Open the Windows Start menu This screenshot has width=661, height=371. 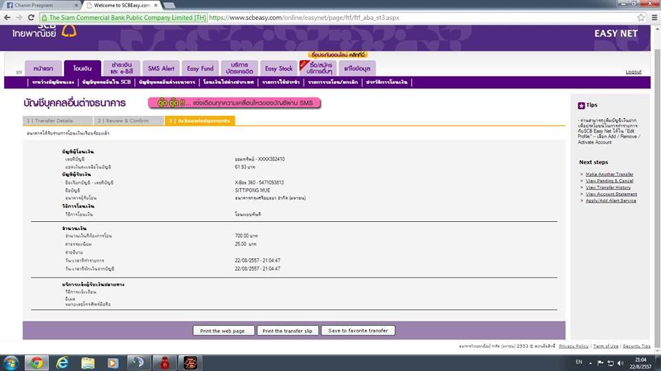pyautogui.click(x=10, y=363)
